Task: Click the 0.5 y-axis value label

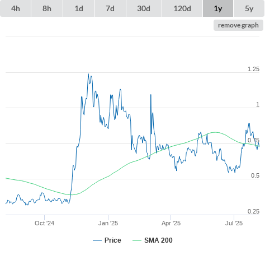Action: click(x=255, y=175)
